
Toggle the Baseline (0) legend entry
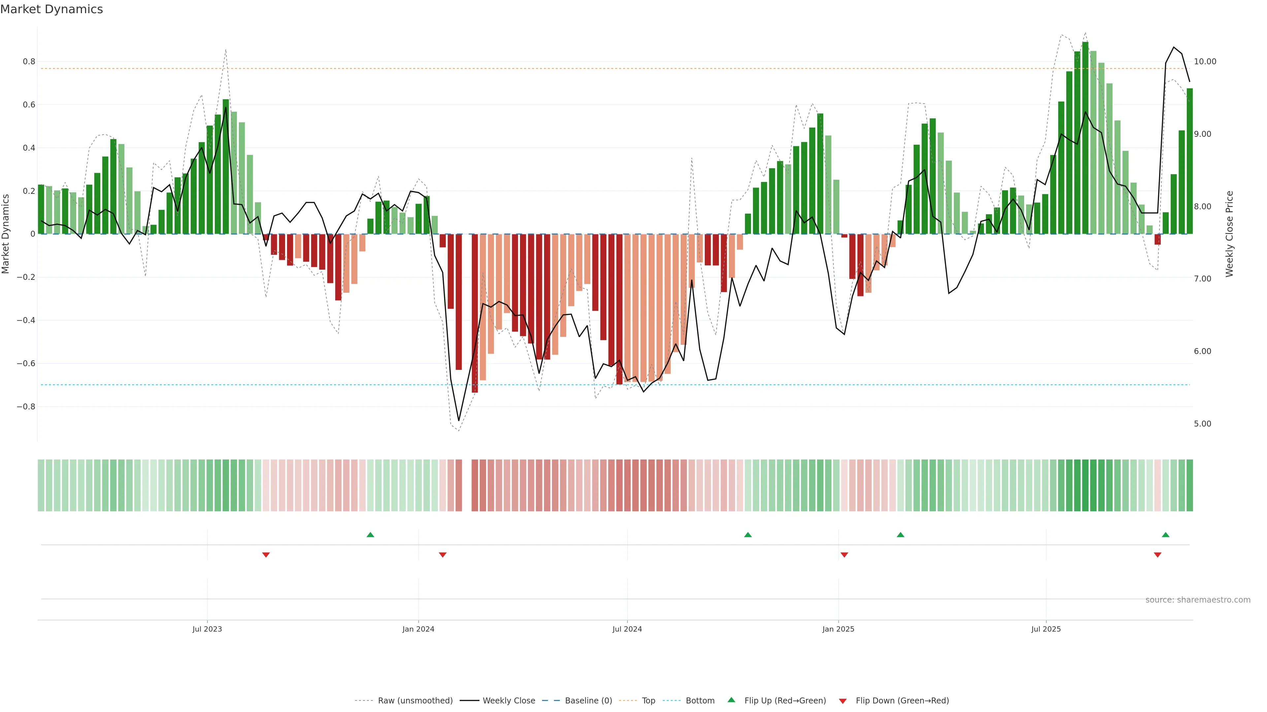click(588, 701)
